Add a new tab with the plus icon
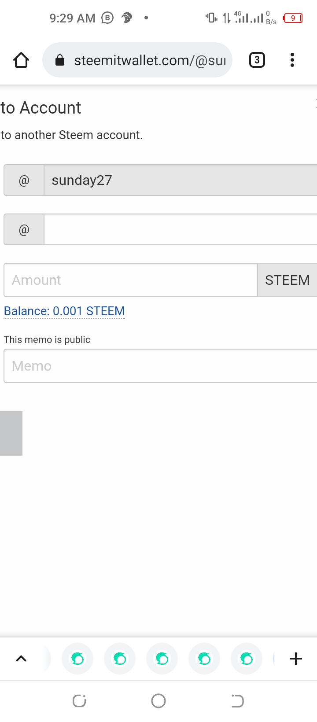Screen dimensions: 317x722 [296, 659]
